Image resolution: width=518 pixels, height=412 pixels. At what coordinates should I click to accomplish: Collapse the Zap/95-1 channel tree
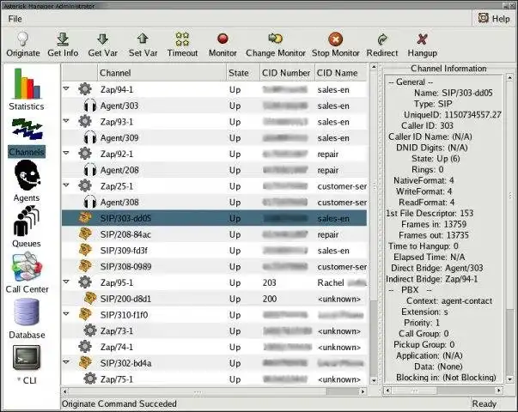(x=66, y=282)
